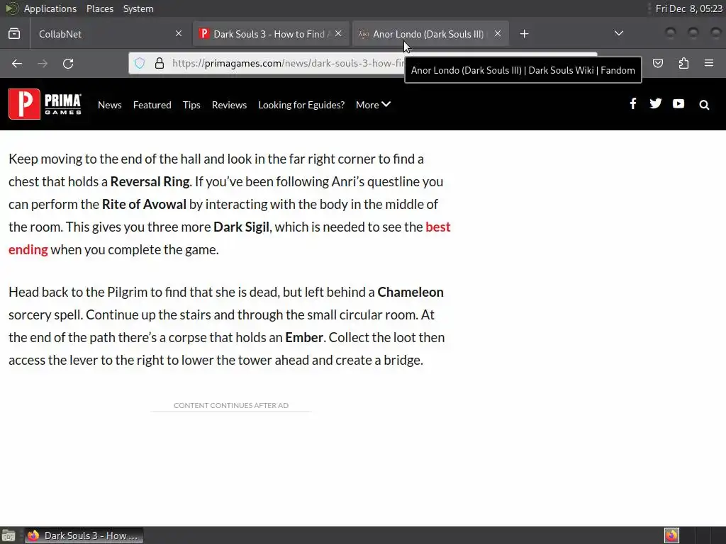Open site search magnifier icon
Screen dimensions: 726x544
704,105
